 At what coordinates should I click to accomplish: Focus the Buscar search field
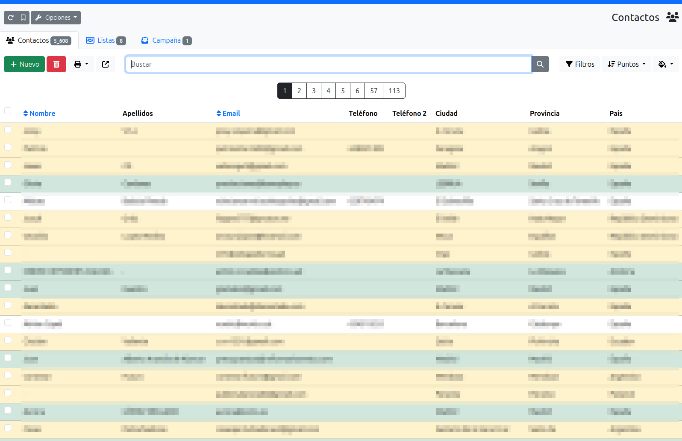328,64
